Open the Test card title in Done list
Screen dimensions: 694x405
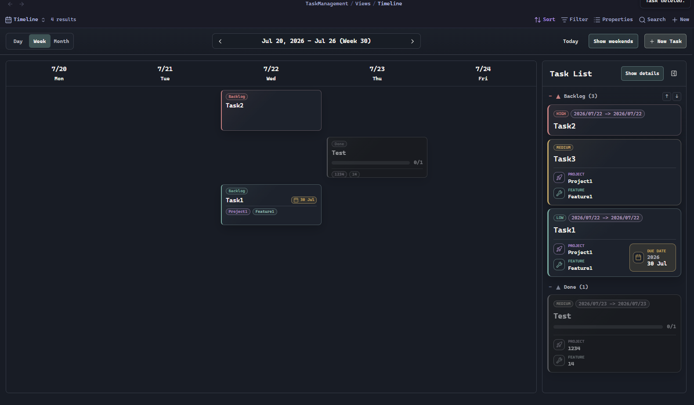click(x=562, y=316)
